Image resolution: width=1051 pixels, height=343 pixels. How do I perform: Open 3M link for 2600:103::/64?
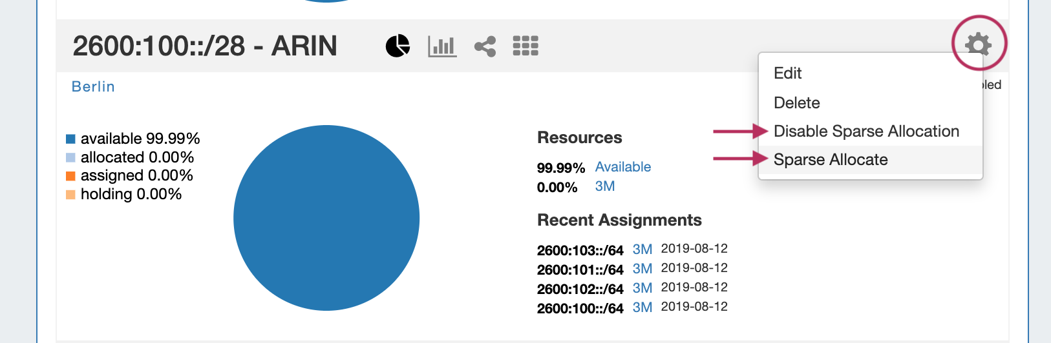click(642, 250)
